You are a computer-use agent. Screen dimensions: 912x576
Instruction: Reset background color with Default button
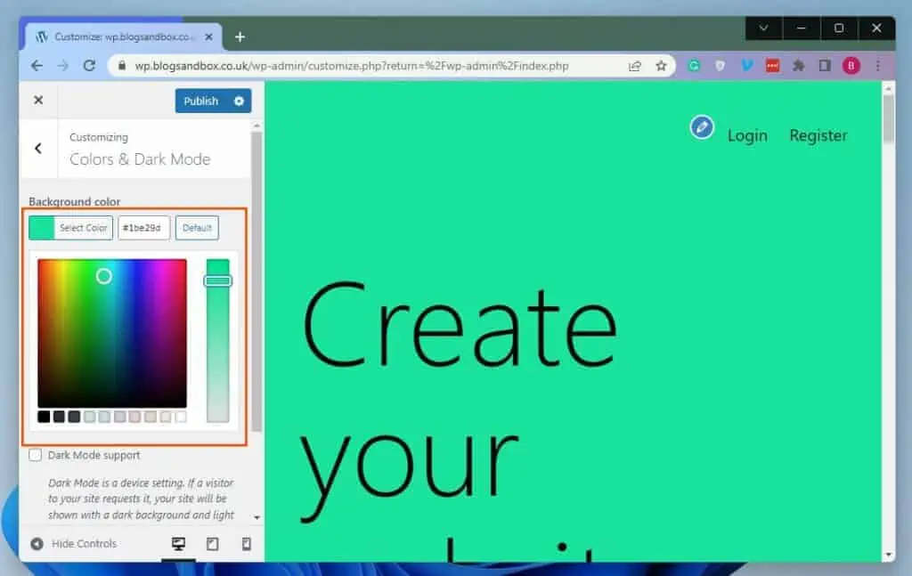[197, 228]
